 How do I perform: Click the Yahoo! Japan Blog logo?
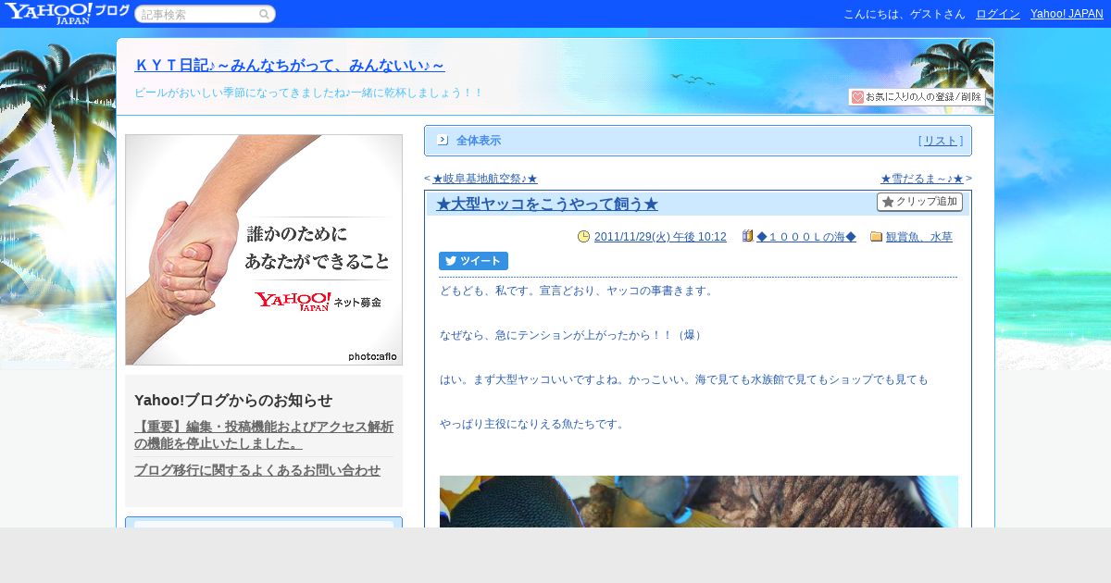tap(67, 13)
